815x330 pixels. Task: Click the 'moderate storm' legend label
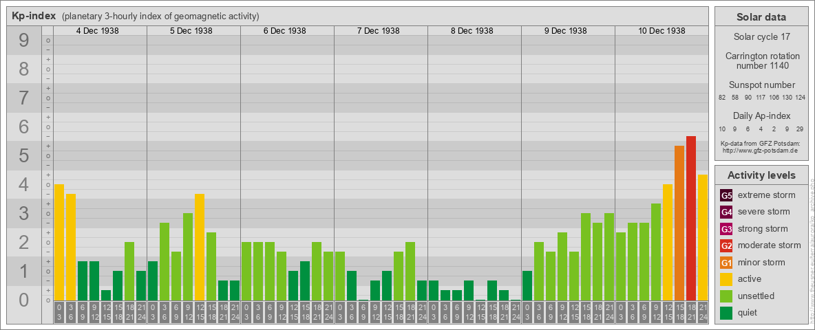[x=770, y=245]
